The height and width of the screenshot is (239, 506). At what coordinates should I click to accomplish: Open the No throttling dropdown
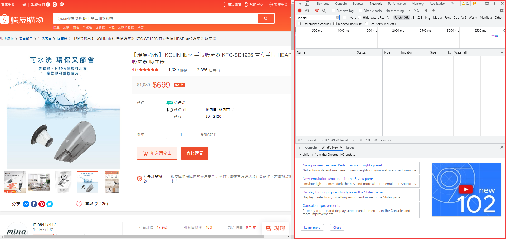398,11
